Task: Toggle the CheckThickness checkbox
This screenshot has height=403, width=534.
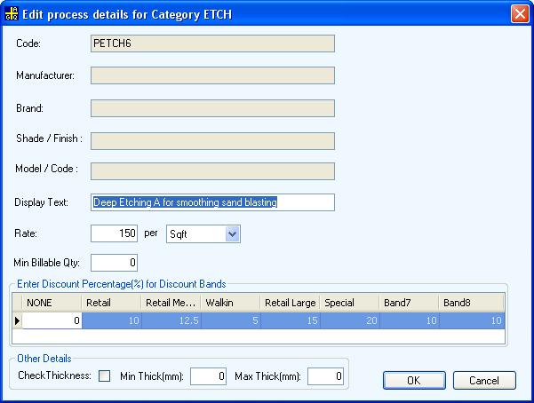Action: click(104, 376)
